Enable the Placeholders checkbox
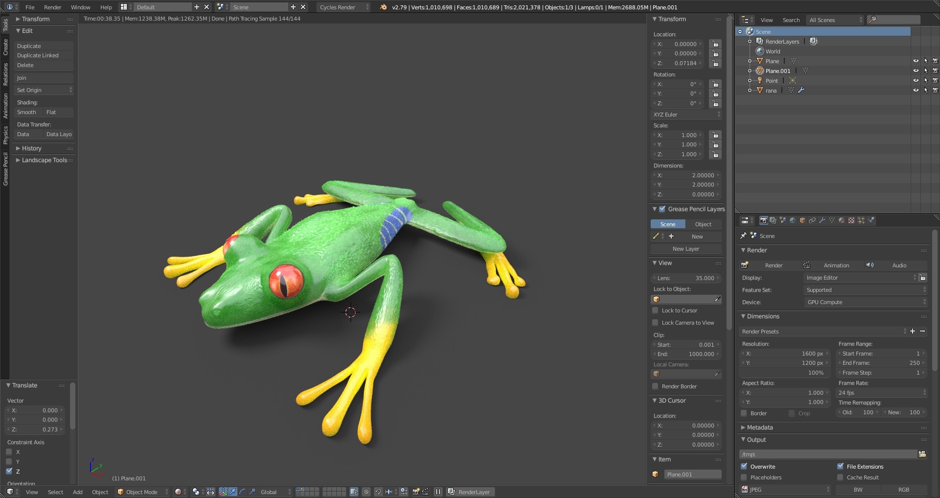 [x=744, y=477]
